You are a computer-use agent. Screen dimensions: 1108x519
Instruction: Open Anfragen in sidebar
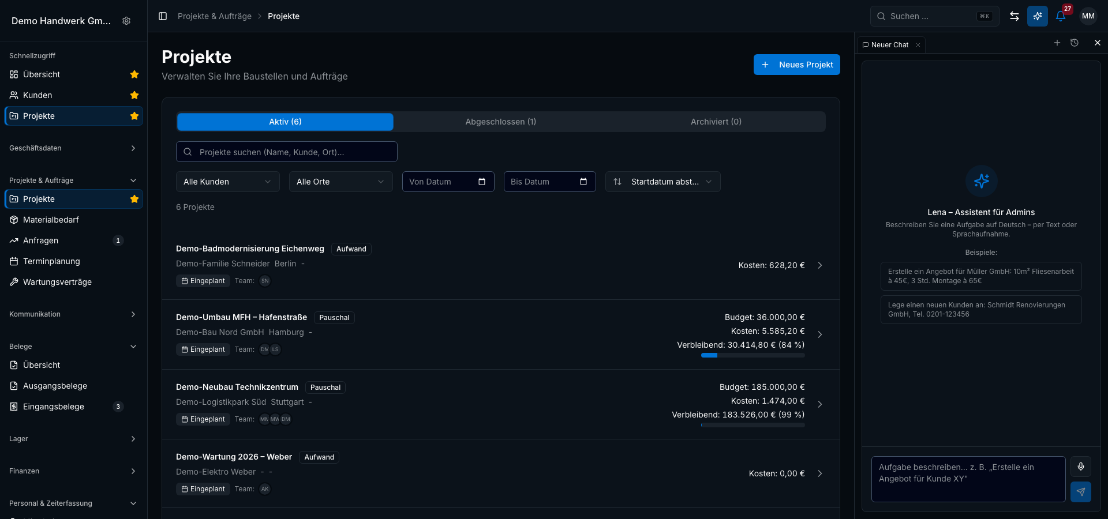pyautogui.click(x=74, y=240)
